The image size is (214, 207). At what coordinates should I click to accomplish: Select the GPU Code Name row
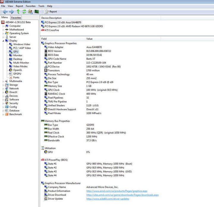[x=70, y=59]
